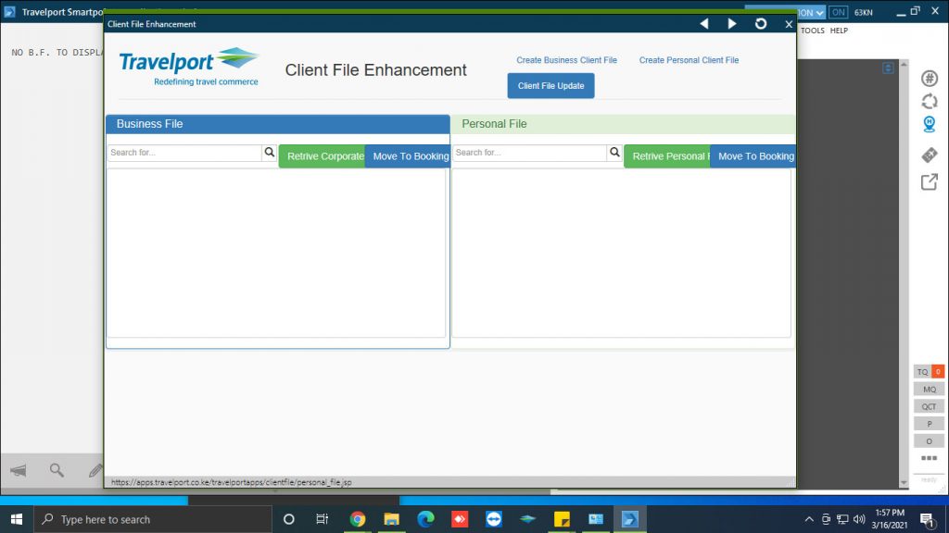Image resolution: width=949 pixels, height=533 pixels.
Task: Open Create Personal Client File link
Action: [x=689, y=60]
